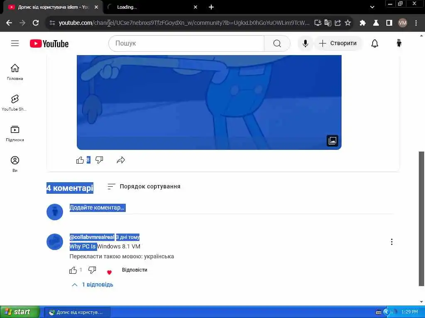Open Ви section in sidebar
The width and height of the screenshot is (425, 318).
point(15,164)
